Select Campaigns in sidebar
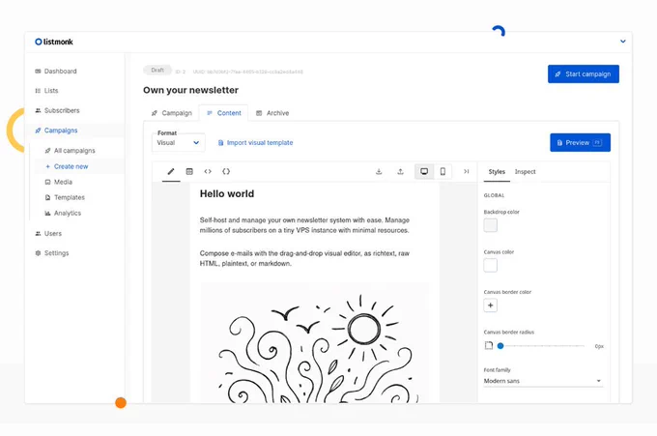This screenshot has height=436, width=657. coord(61,131)
